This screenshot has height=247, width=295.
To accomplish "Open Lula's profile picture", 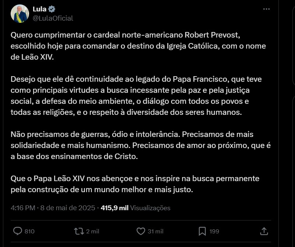I will pyautogui.click(x=20, y=14).
